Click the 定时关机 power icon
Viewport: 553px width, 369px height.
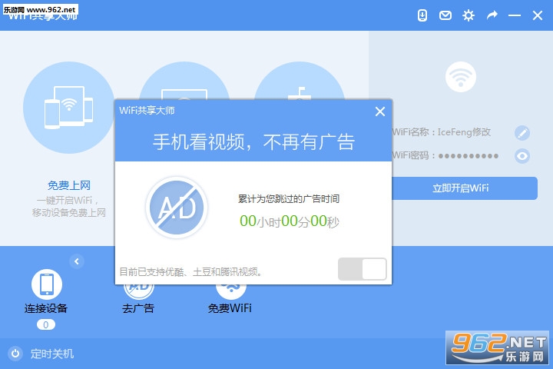(x=15, y=354)
